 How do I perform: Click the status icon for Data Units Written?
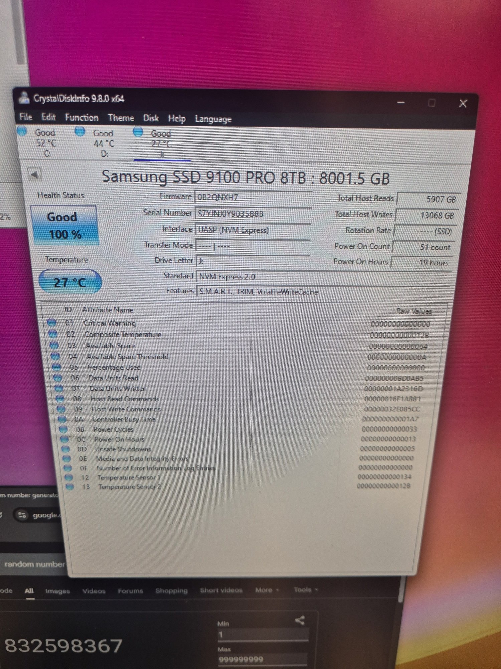[x=59, y=388]
